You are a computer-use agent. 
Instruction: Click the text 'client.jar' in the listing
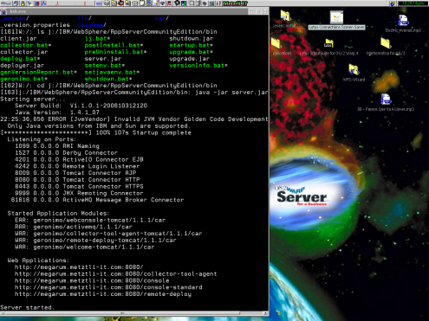[18, 38]
